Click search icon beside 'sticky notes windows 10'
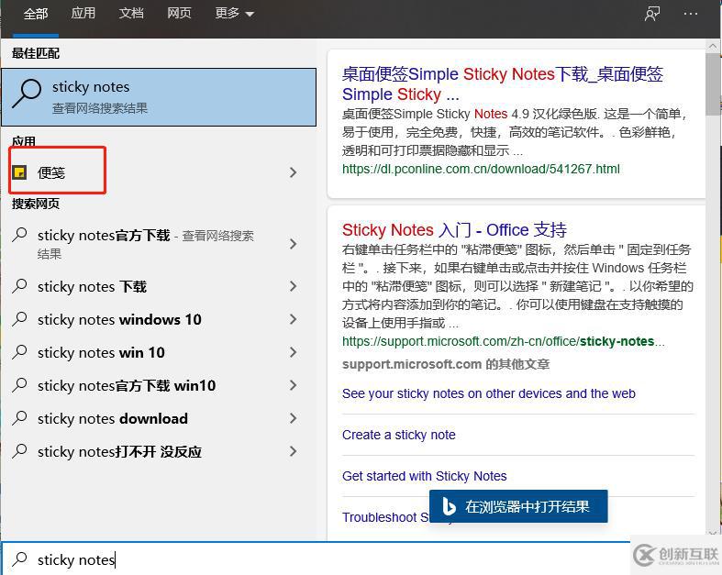The height and width of the screenshot is (575, 722). pos(19,319)
